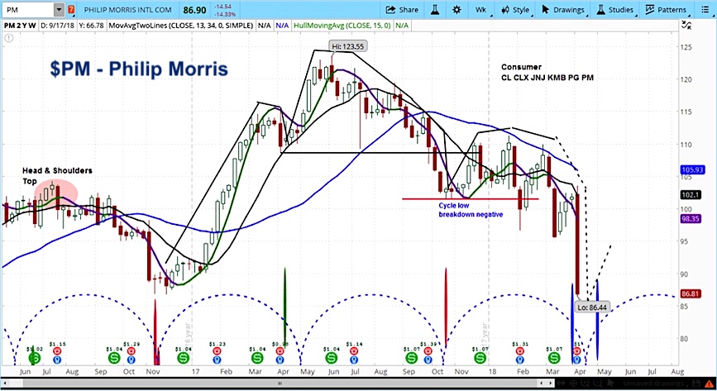This screenshot has height=391, width=717.
Task: Click the PM 2 Y W chart label
Action: pos(20,26)
